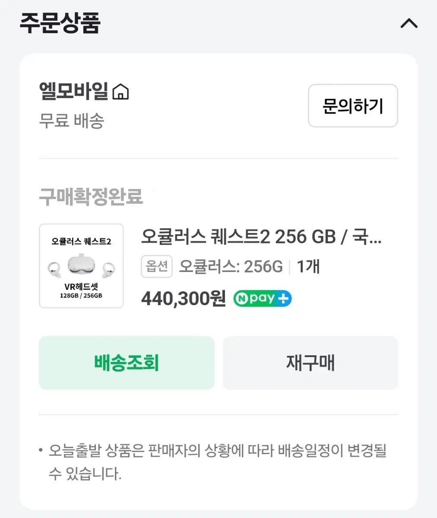Collapse the 주문상품 section with the chevron
Image resolution: width=437 pixels, height=518 pixels.
point(409,23)
